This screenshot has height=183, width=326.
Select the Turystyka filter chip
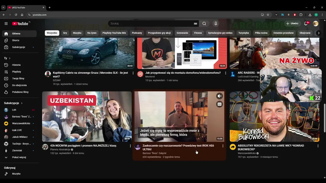pyautogui.click(x=244, y=33)
